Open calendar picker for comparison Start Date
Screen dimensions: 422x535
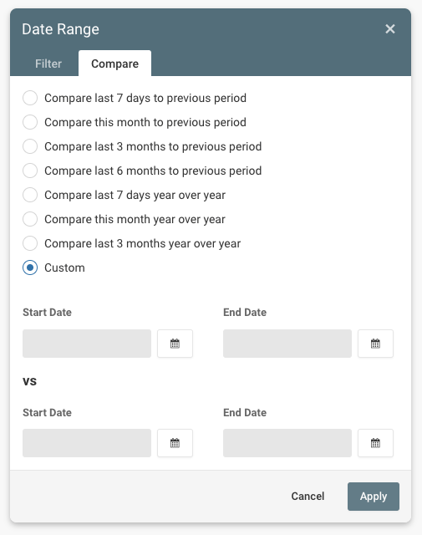pyautogui.click(x=175, y=443)
